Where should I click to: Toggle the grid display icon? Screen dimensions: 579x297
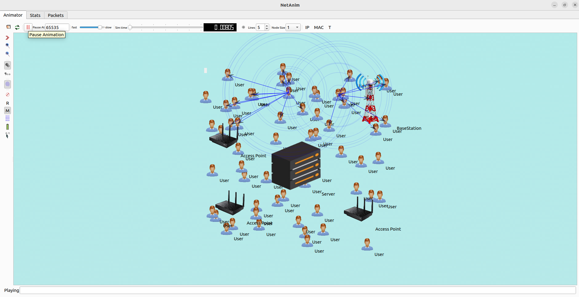coord(244,27)
